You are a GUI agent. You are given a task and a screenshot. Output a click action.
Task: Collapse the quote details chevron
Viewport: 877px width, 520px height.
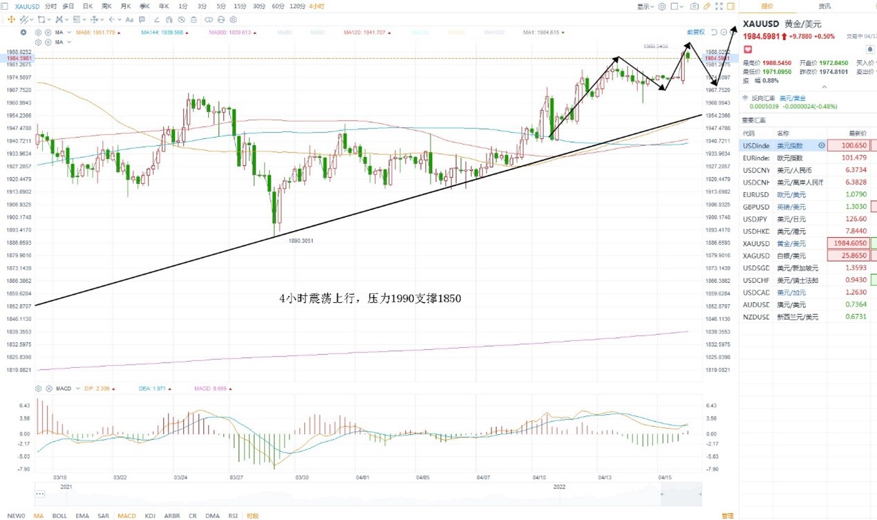[824, 87]
